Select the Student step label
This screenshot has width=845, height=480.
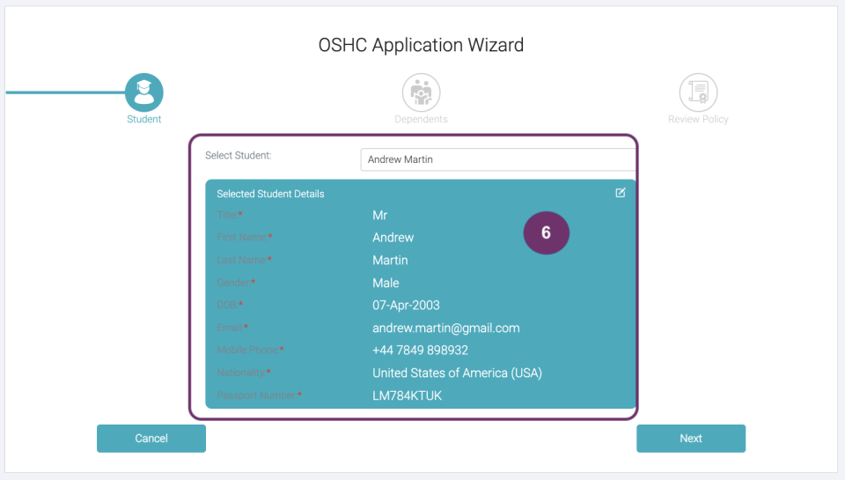(143, 119)
